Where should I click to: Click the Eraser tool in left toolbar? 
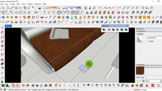pos(2,32)
